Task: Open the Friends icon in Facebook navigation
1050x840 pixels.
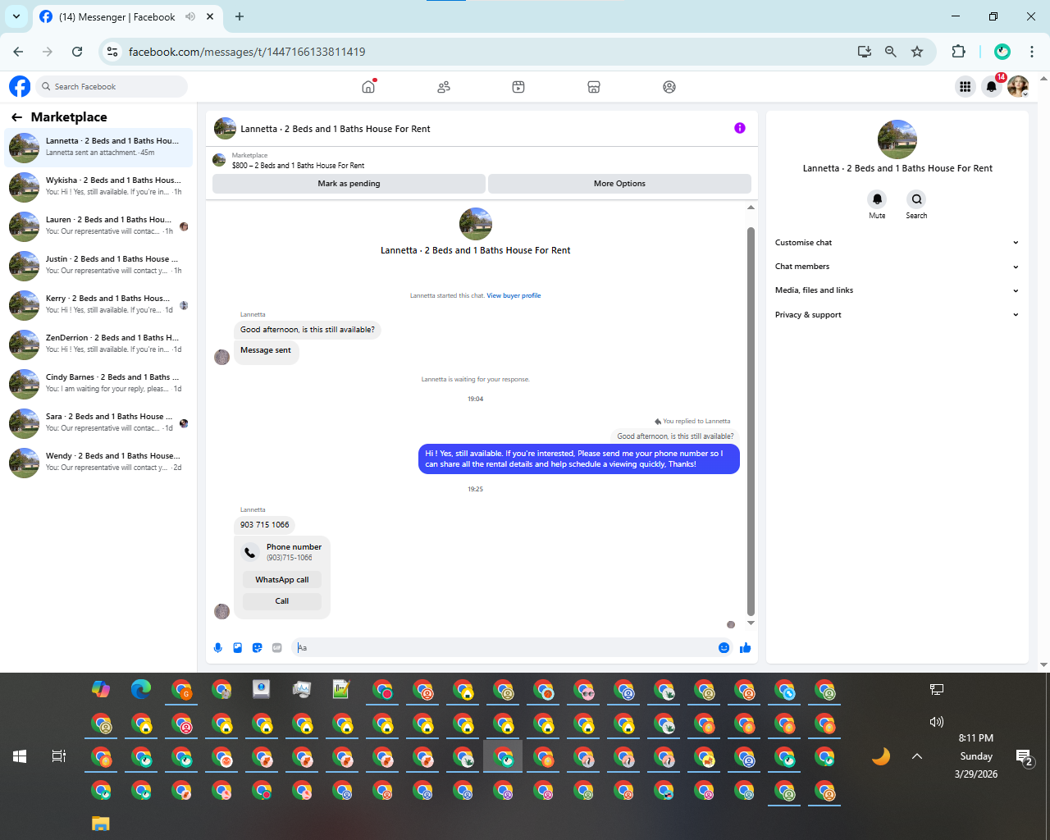Action: tap(444, 86)
